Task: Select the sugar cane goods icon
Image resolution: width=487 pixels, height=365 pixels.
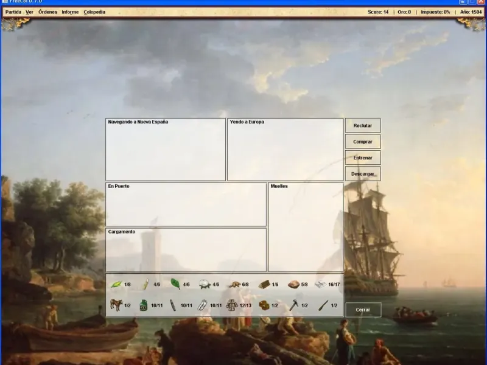Action: point(145,284)
